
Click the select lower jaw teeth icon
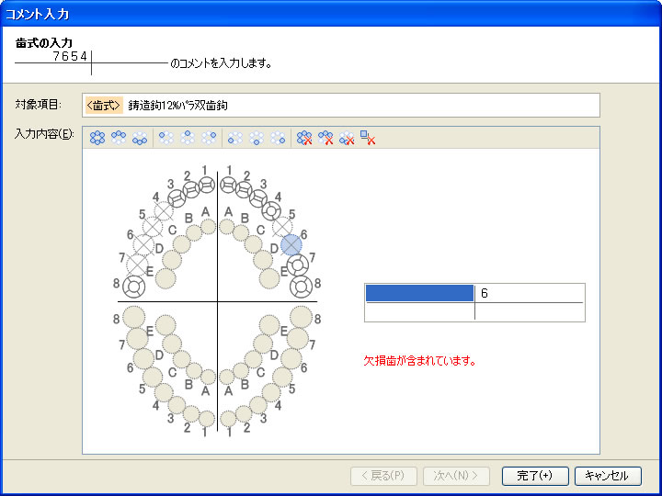click(x=140, y=138)
